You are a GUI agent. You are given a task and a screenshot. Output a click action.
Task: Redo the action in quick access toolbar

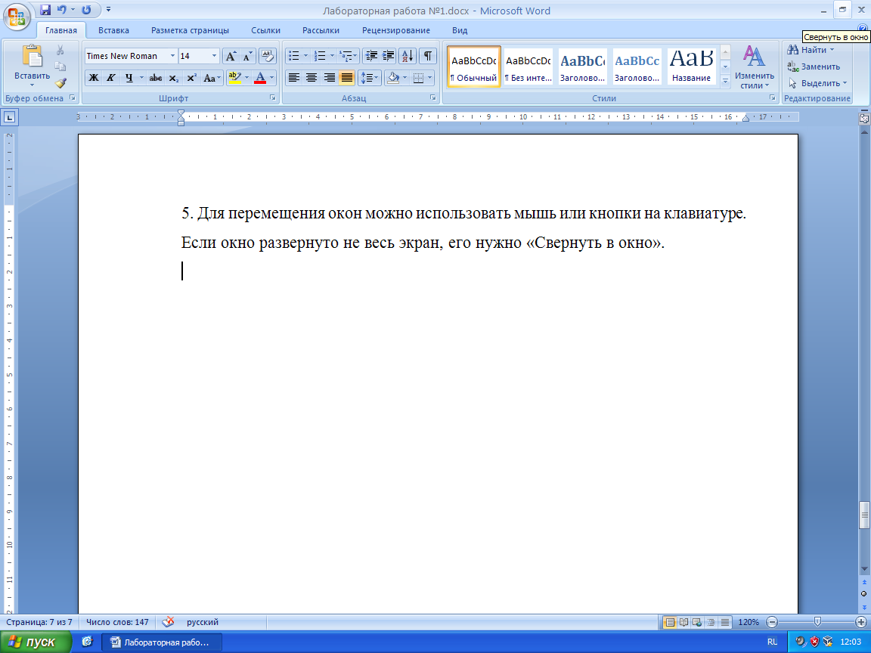coord(87,10)
